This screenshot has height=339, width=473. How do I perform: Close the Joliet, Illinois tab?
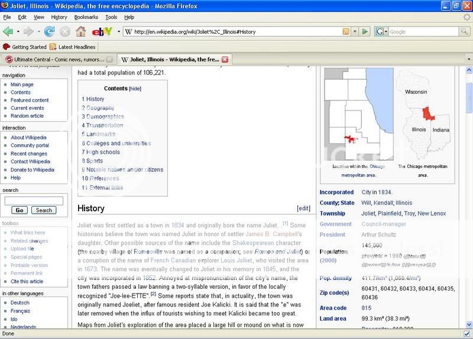225,60
